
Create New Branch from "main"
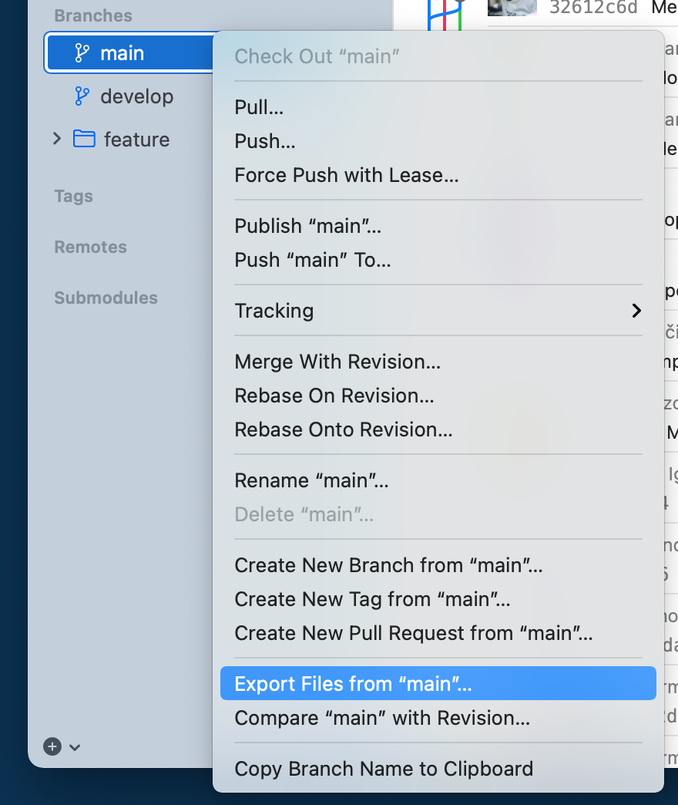coord(388,565)
